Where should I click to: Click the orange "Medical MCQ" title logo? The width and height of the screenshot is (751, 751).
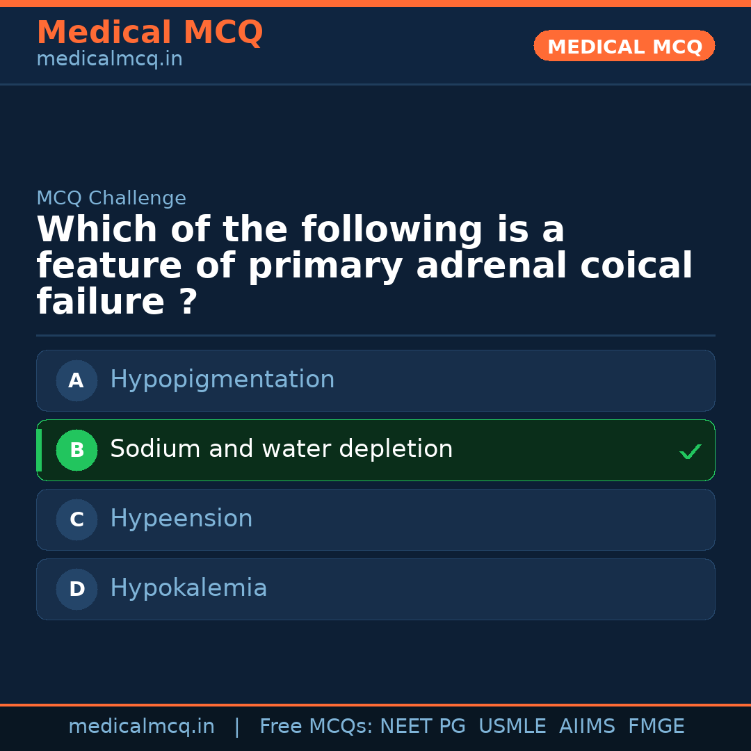pyautogui.click(x=150, y=33)
